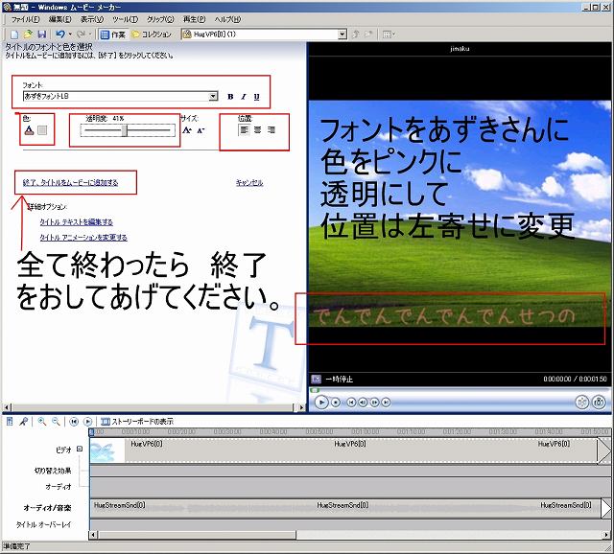Open the ヘルプ(H) menu
614x554 pixels.
tap(227, 19)
